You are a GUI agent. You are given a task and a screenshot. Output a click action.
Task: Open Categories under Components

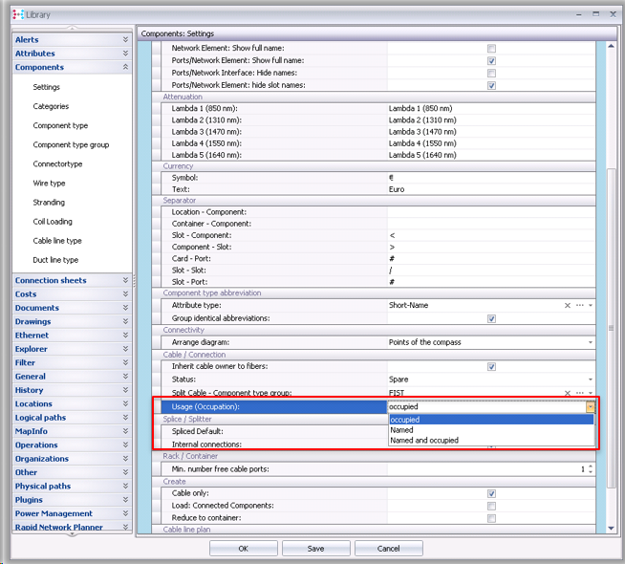[51, 106]
